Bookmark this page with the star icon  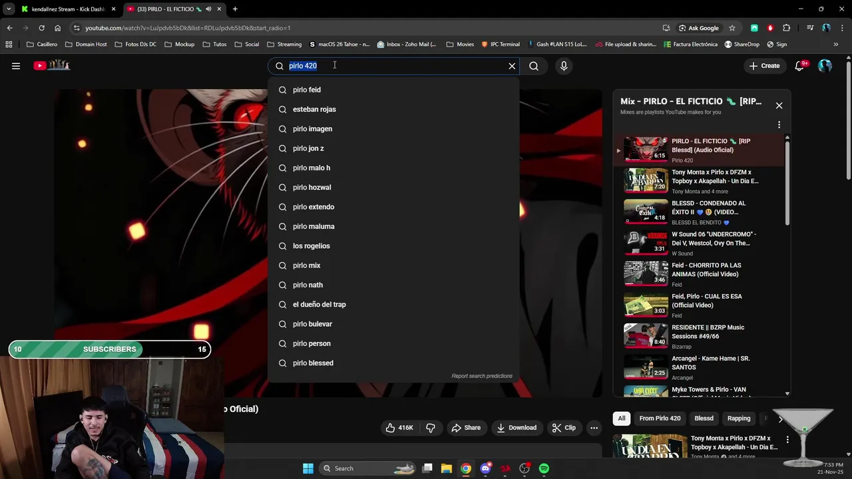click(x=732, y=28)
